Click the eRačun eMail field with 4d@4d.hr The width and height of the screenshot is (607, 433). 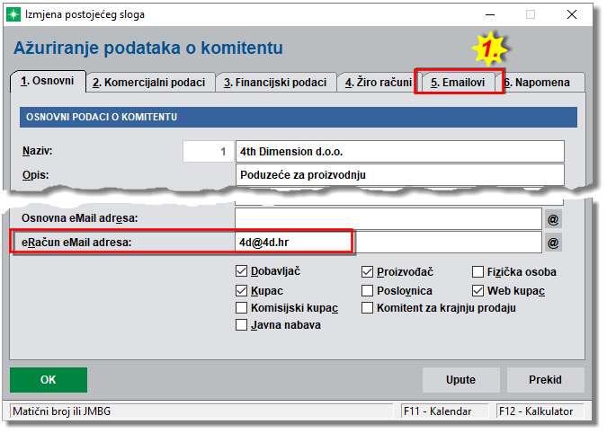[388, 243]
